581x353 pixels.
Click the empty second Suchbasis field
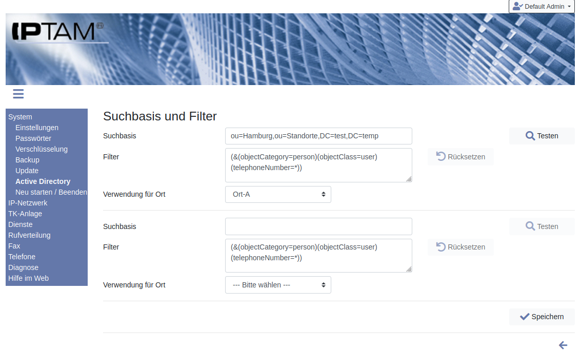318,226
